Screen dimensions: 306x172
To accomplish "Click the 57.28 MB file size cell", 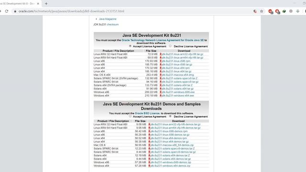I will tap(140, 166).
